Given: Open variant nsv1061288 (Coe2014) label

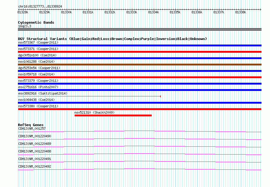Looking at the screenshot, I should 36,62.
